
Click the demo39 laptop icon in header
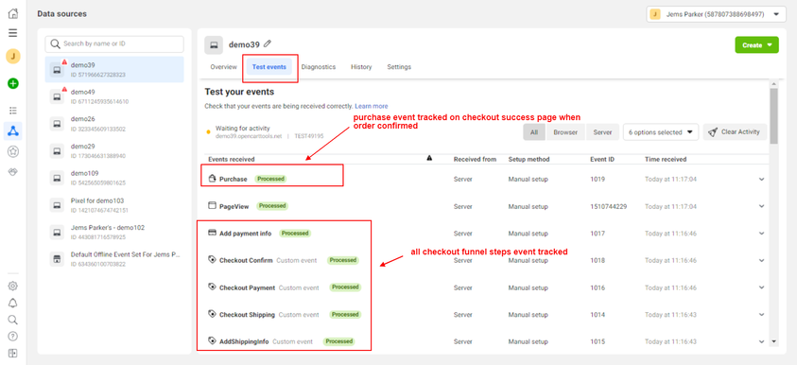tap(214, 44)
